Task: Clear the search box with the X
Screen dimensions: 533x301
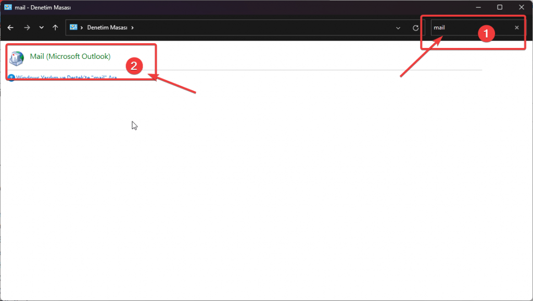Action: (517, 28)
